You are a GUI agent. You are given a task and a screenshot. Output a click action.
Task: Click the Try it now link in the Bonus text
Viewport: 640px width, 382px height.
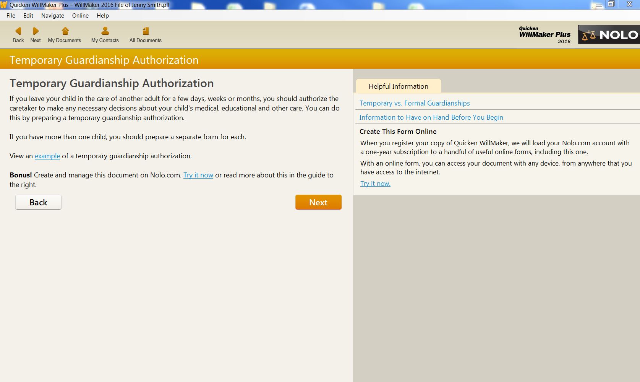click(198, 175)
